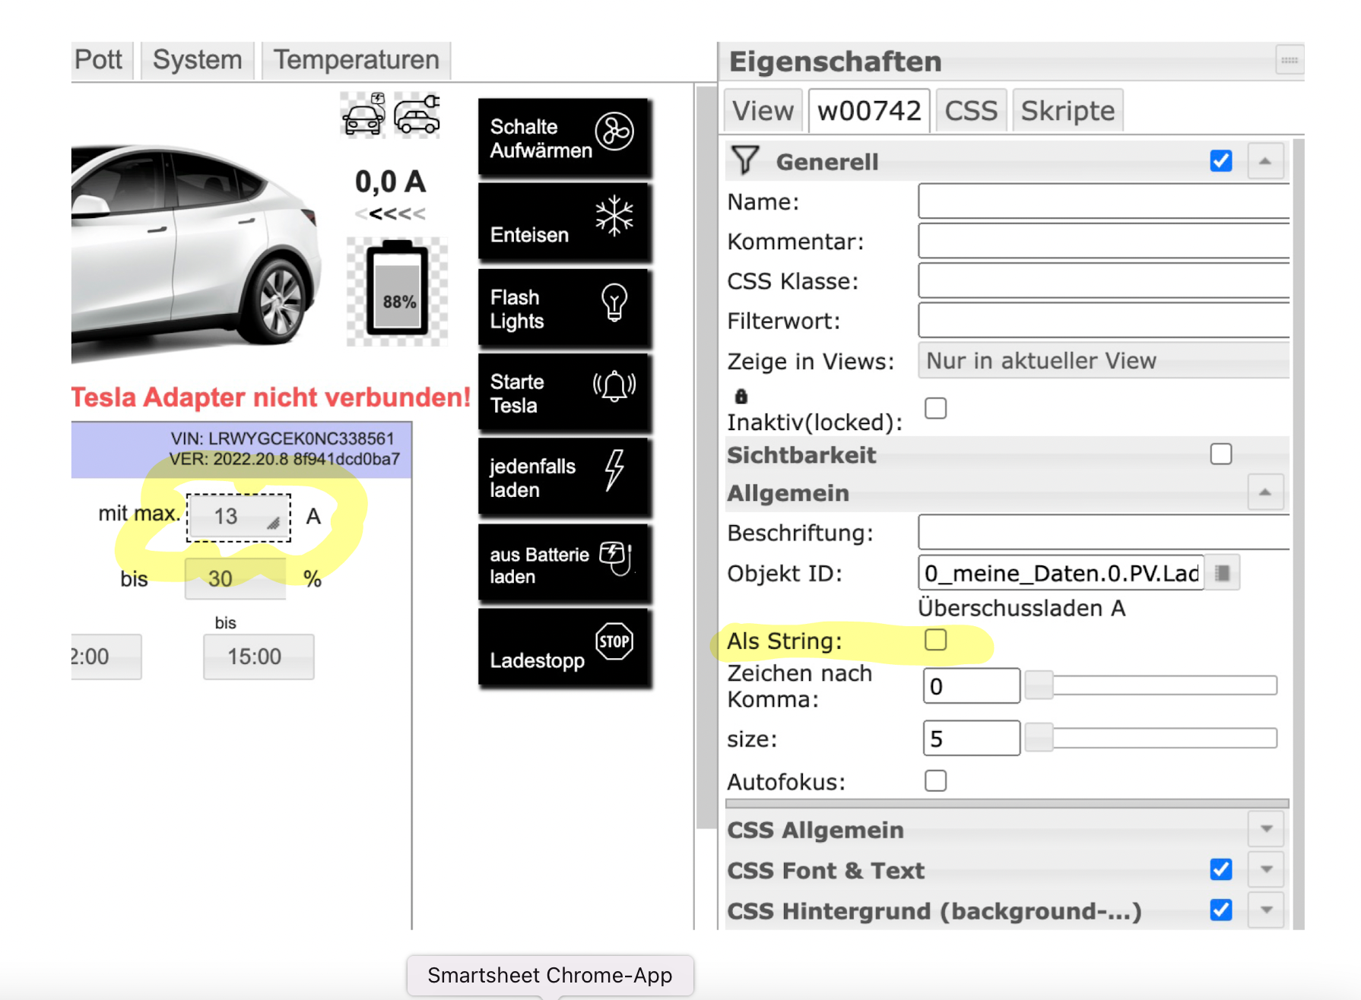Enable the Als String checkbox
The image size is (1361, 1000).
pos(936,640)
